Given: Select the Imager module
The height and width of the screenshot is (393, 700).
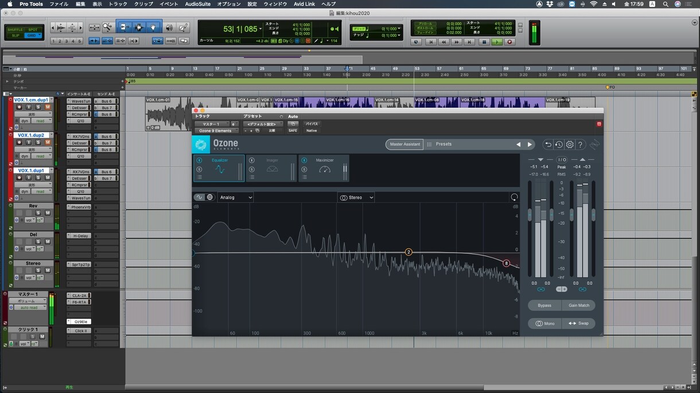Looking at the screenshot, I should [272, 168].
